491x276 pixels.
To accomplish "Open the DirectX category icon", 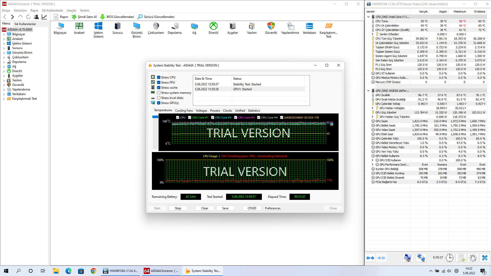I will (213, 26).
